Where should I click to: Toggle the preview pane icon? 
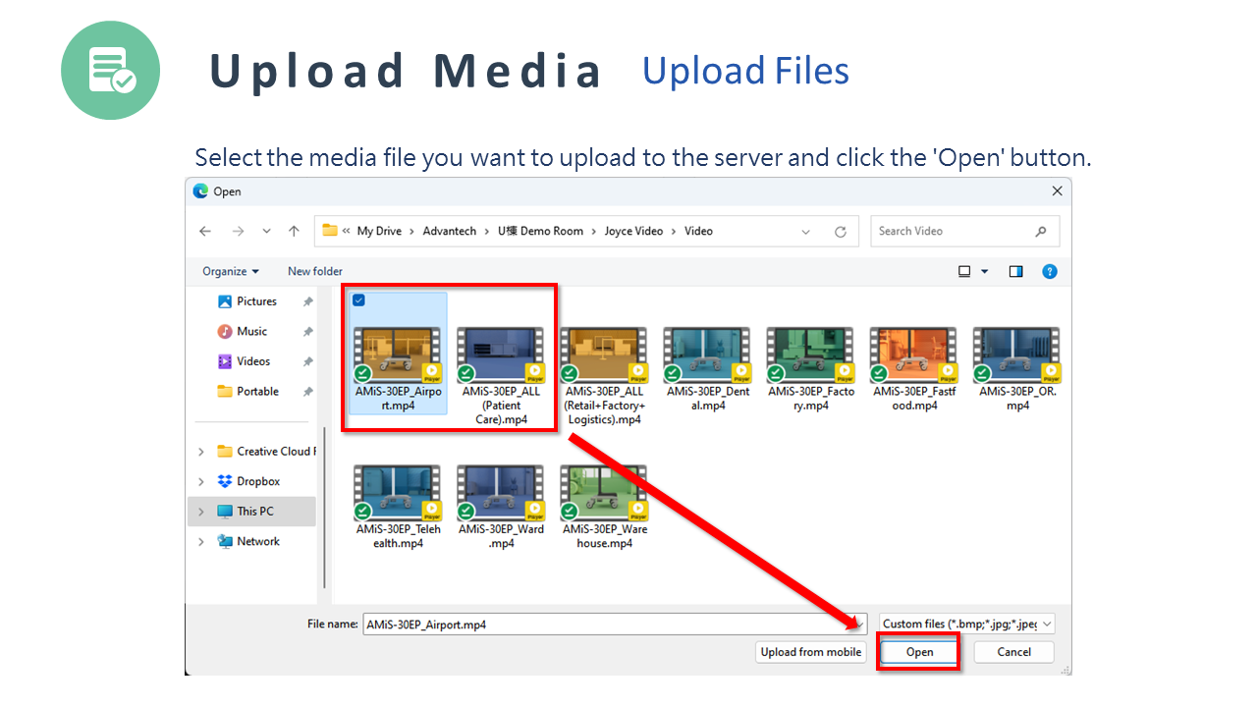tap(1016, 272)
